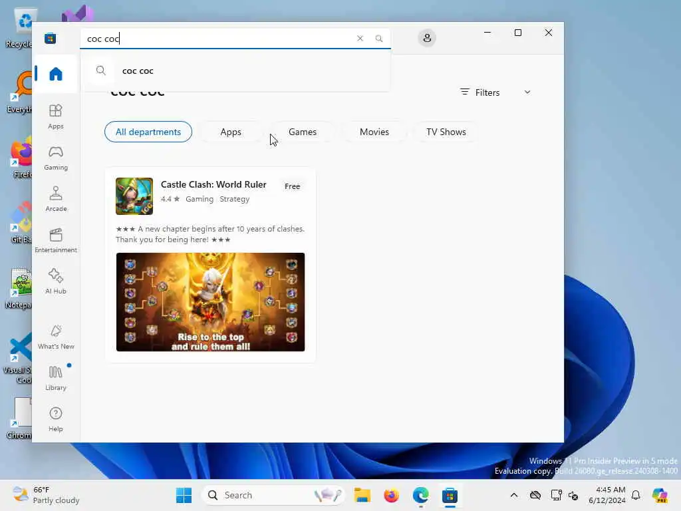This screenshot has width=681, height=511.
Task: Click the volume muted tray icon
Action: pos(573,495)
